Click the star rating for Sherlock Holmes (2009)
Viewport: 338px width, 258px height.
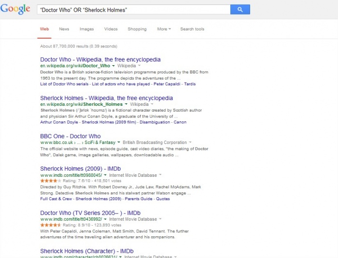pyautogui.click(x=51, y=181)
